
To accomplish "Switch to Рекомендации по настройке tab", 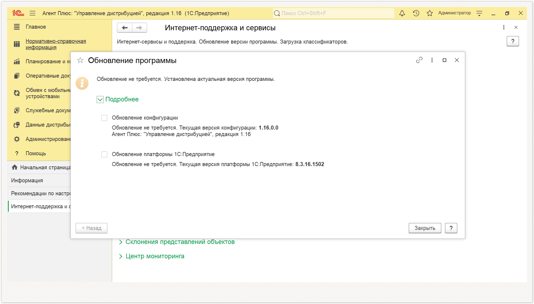I will (x=39, y=193).
